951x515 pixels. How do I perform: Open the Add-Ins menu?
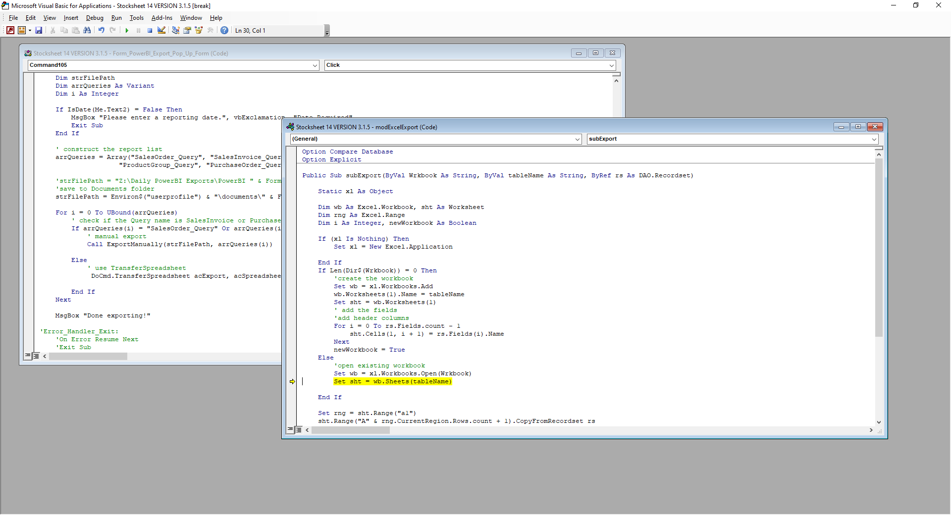tap(162, 18)
